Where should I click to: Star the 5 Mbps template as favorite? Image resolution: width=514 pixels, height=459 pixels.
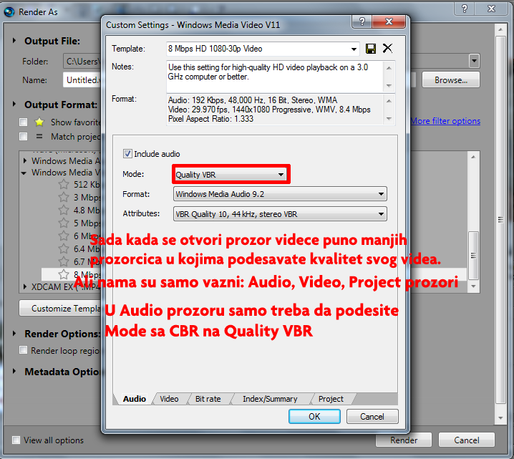[64, 223]
